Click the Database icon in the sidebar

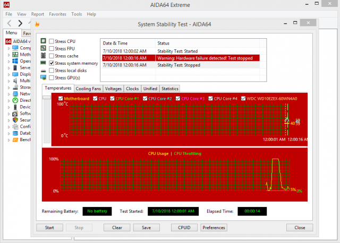click(16, 133)
